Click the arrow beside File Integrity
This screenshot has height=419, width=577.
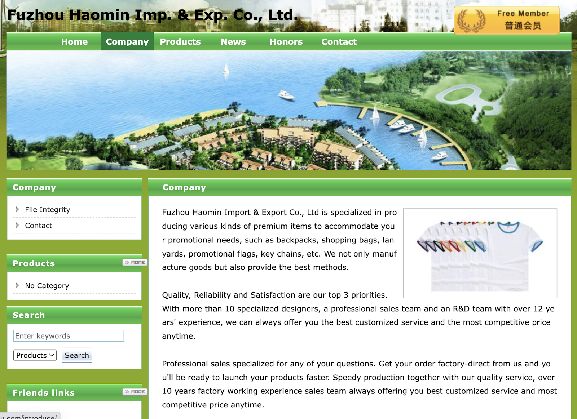[17, 209]
